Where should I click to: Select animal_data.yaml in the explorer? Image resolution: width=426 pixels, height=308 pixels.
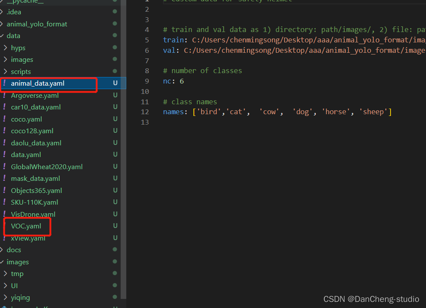pos(38,83)
